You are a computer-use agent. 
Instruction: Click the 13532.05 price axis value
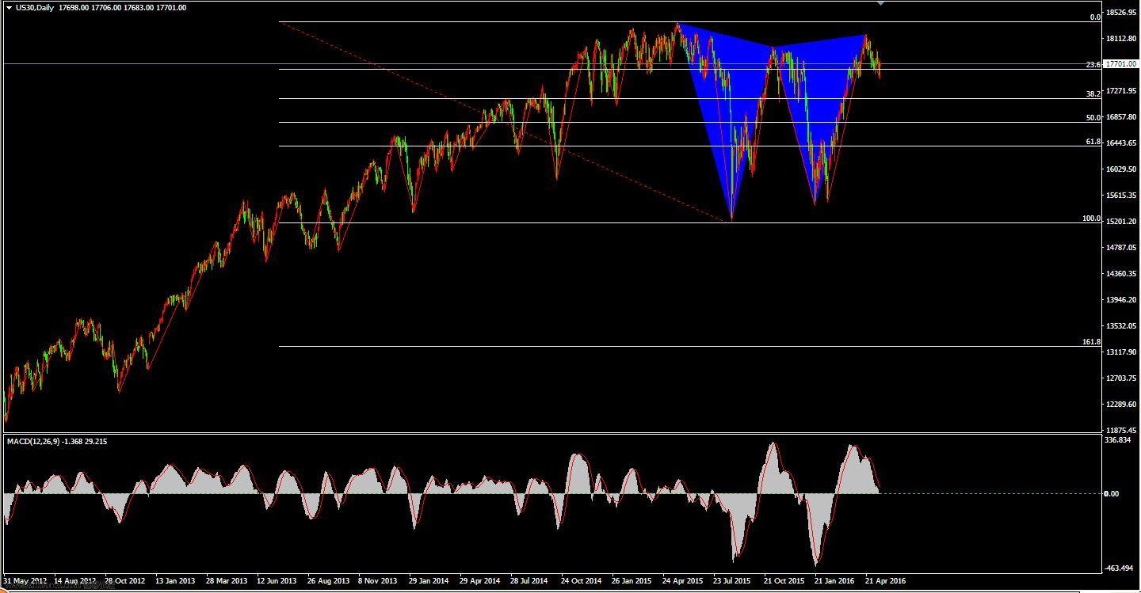pos(1121,326)
